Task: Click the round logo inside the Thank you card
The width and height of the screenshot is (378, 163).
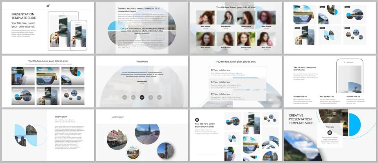Action: [x=330, y=132]
